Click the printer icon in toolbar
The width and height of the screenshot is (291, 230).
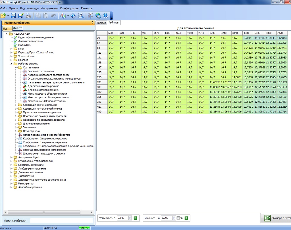pyautogui.click(x=28, y=16)
